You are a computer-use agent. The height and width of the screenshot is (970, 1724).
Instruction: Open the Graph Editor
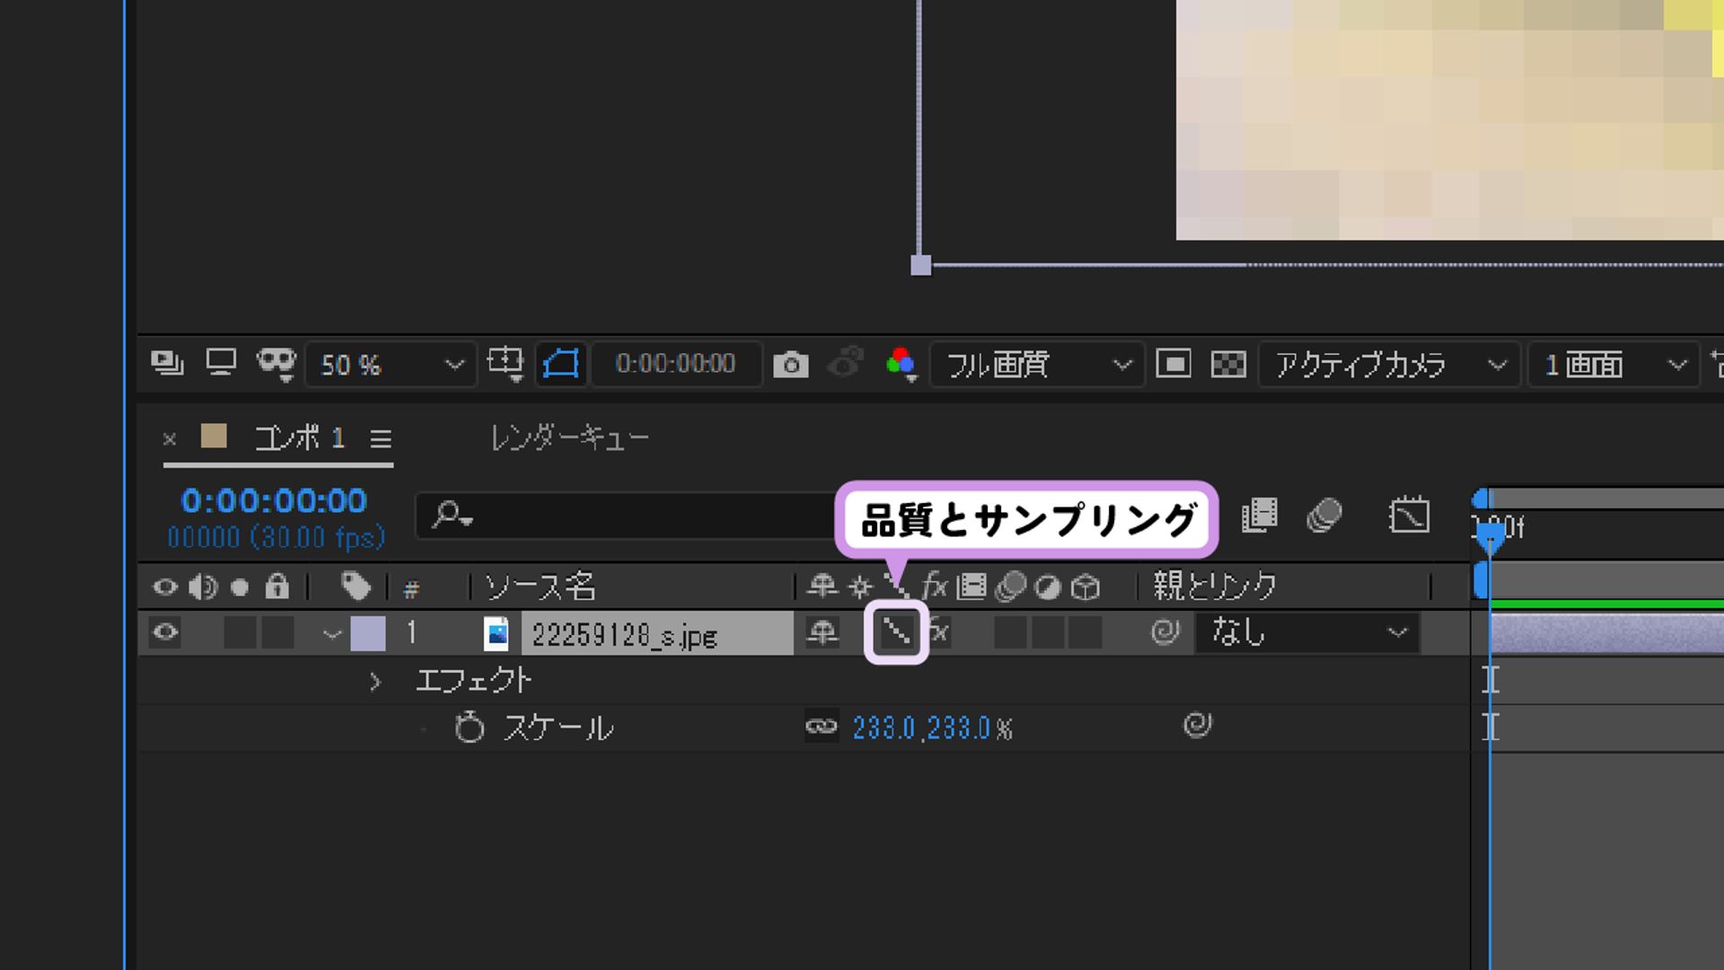tap(1408, 516)
